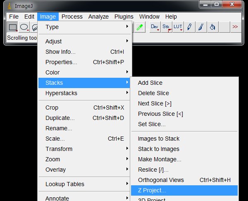Viewport: 248px width, 201px height.
Task: Choose Scale... menu entry
Action: pyautogui.click(x=84, y=139)
